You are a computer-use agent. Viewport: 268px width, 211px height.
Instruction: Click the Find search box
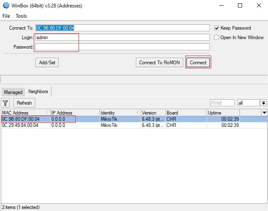(x=222, y=103)
